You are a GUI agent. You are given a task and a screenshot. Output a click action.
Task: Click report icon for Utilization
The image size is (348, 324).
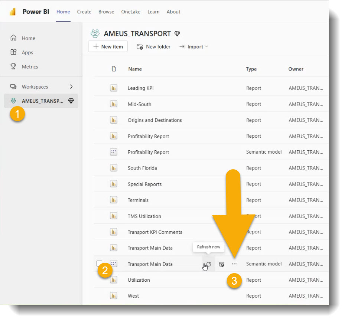tap(114, 279)
